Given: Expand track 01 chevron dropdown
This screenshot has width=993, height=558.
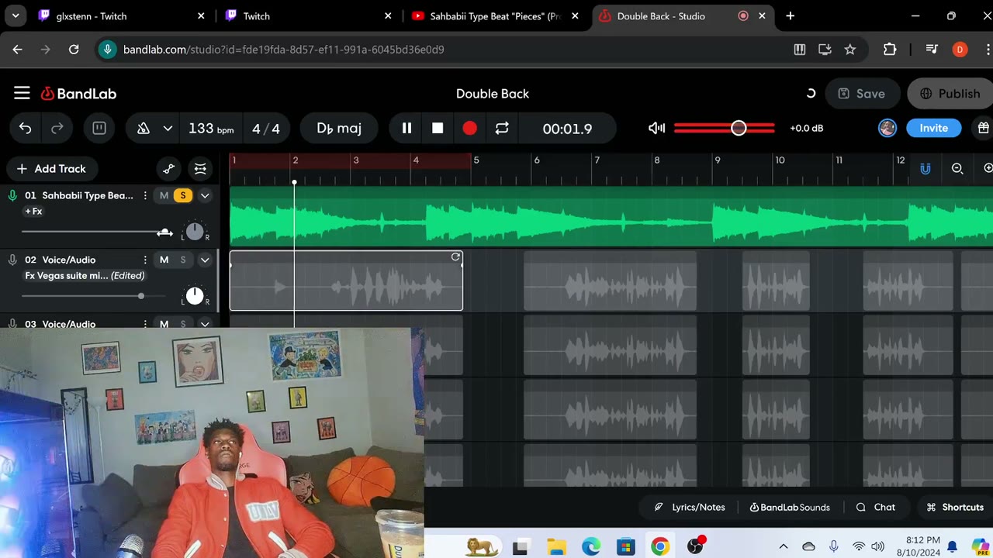Looking at the screenshot, I should coord(205,196).
